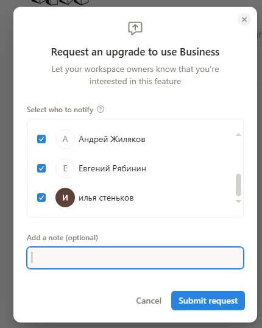Click the A avatar for Андрей Жиляков
262x328 pixels.
click(65, 139)
